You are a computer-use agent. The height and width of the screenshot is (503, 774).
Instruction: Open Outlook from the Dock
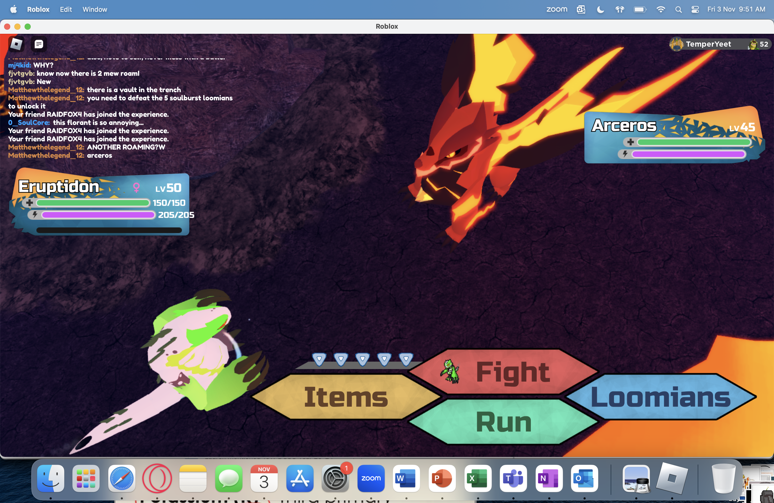point(584,478)
